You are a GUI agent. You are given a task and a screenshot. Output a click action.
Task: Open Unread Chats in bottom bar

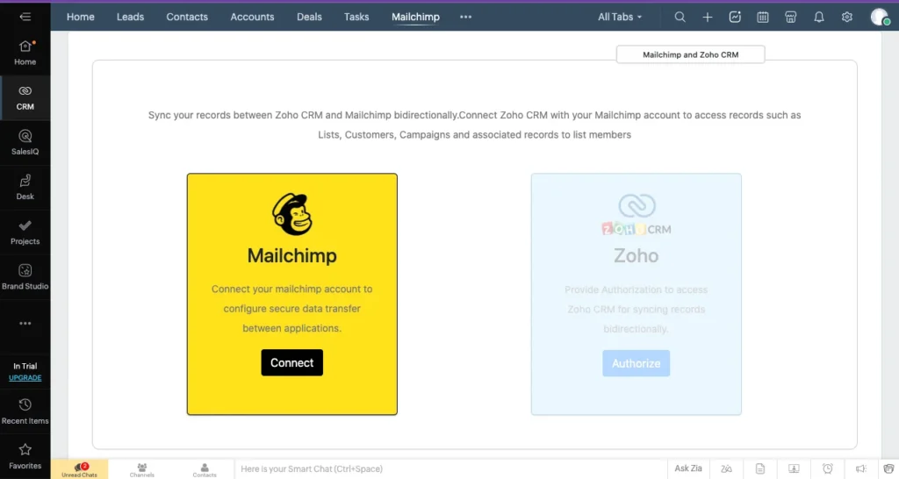79,469
